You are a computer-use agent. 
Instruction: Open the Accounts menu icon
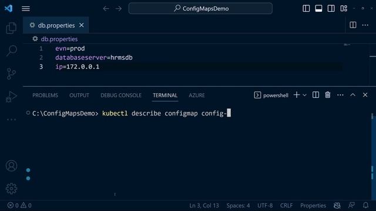point(11,166)
